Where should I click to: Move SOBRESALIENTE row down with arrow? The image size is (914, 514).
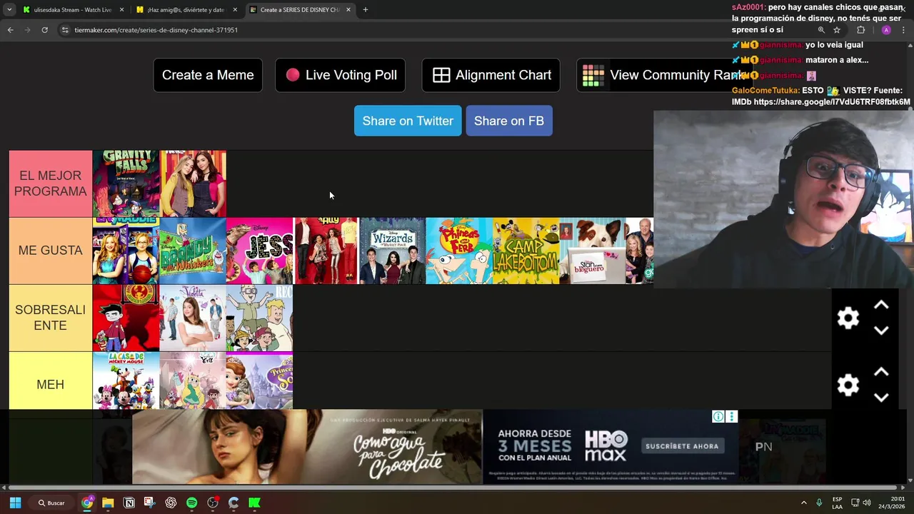[881, 331]
